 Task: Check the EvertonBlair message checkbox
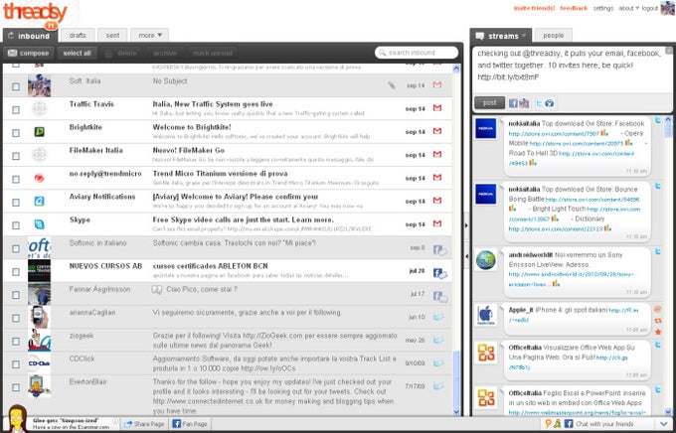pos(16,387)
